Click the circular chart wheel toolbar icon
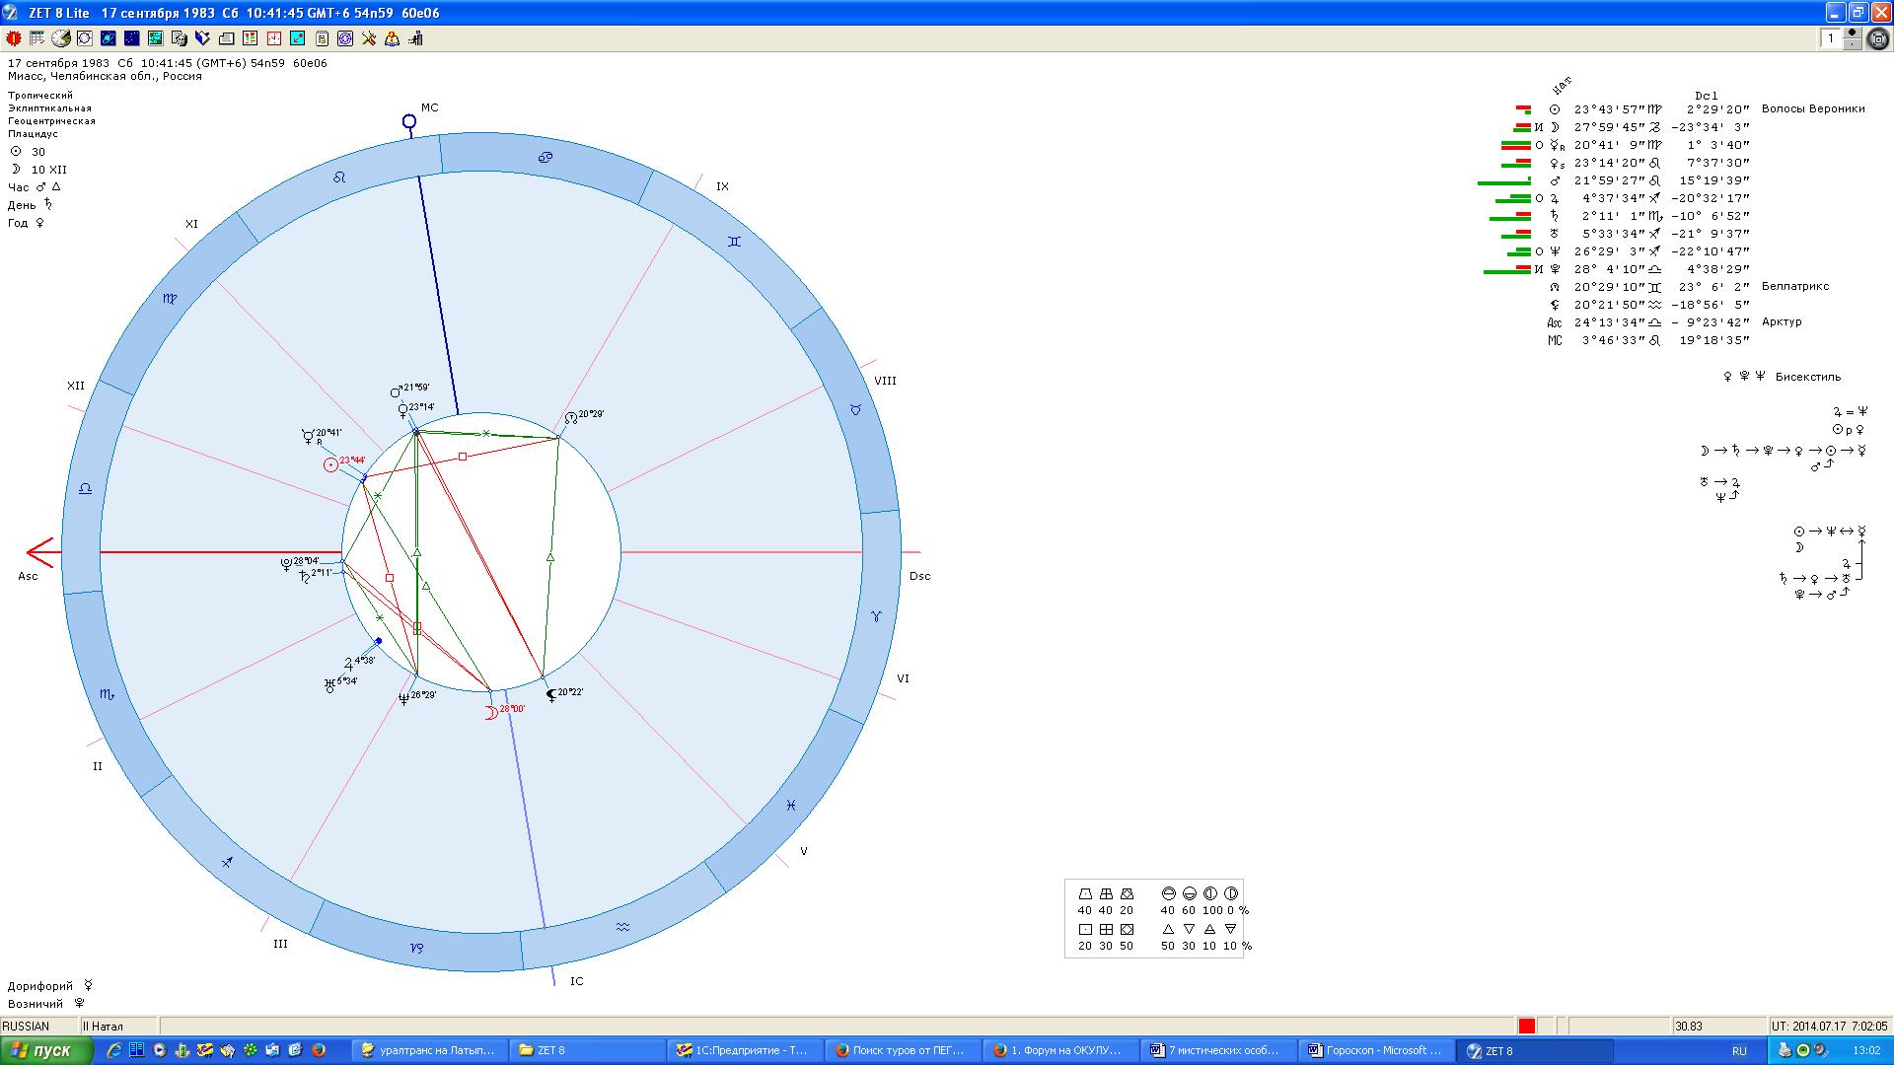Viewport: 1894px width, 1065px height. (85, 38)
